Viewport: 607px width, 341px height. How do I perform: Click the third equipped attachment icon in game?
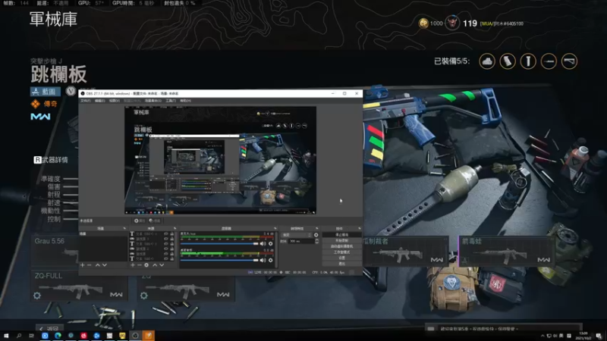coord(528,61)
